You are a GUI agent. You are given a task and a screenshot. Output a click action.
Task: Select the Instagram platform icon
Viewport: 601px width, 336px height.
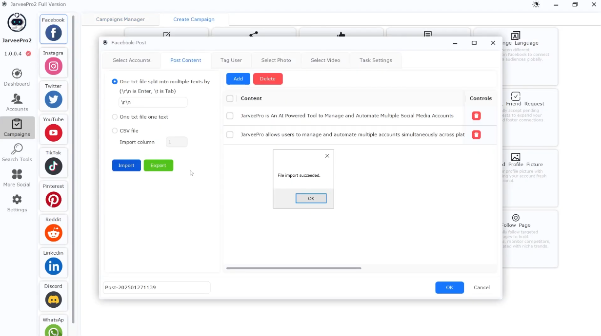(53, 66)
